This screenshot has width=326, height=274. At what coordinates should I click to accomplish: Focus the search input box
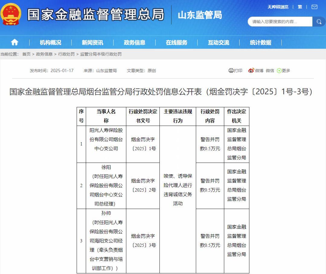pos(280,22)
